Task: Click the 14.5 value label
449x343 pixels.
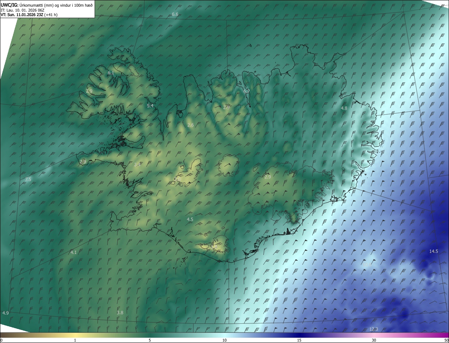Action: pos(434,251)
